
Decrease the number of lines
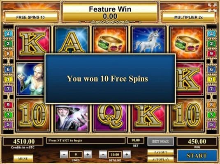pyautogui.click(x=64, y=155)
